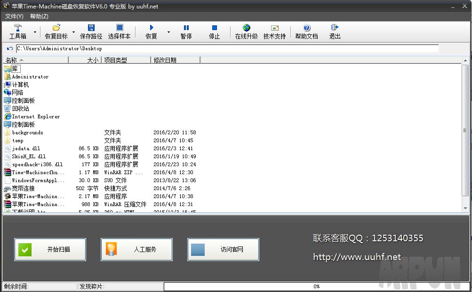472x292 pixels.
Task: Click the 快捷方式 type of 宽带连接
Action: (x=116, y=188)
